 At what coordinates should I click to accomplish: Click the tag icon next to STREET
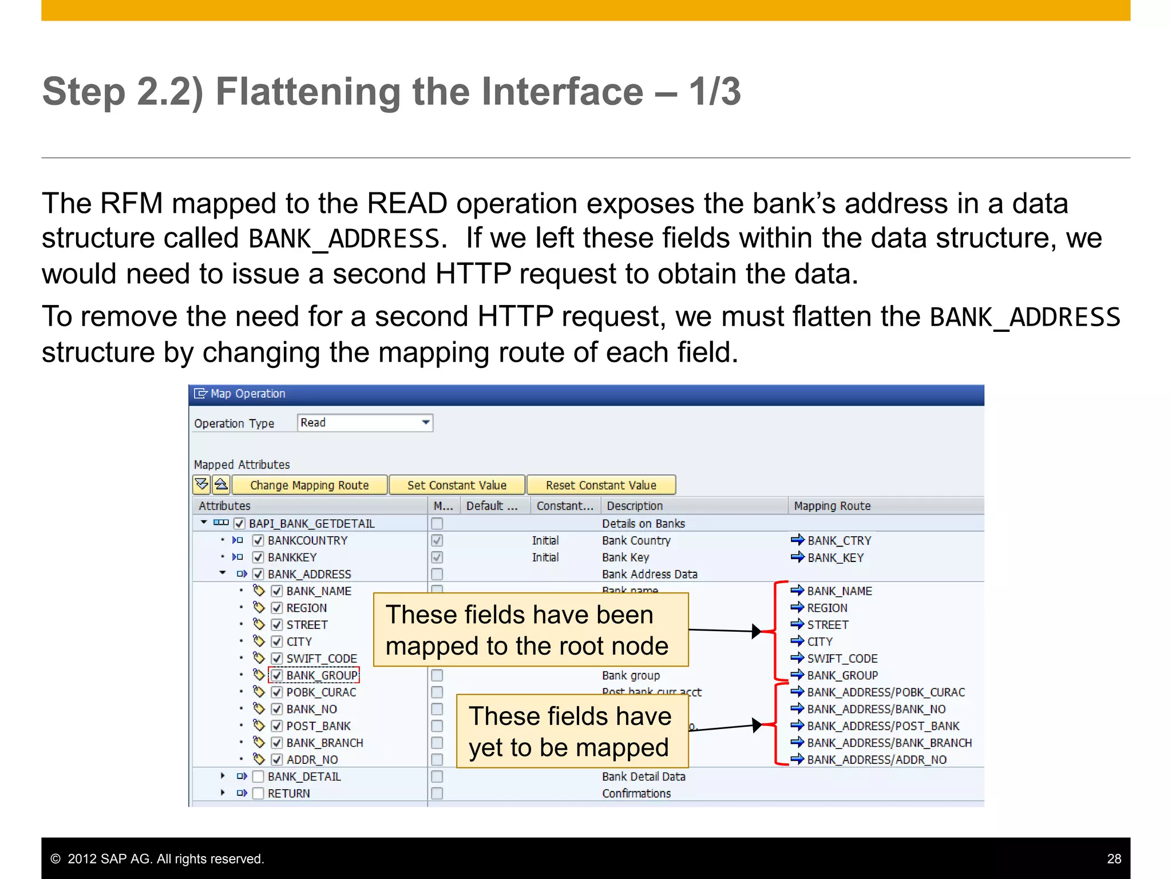259,624
